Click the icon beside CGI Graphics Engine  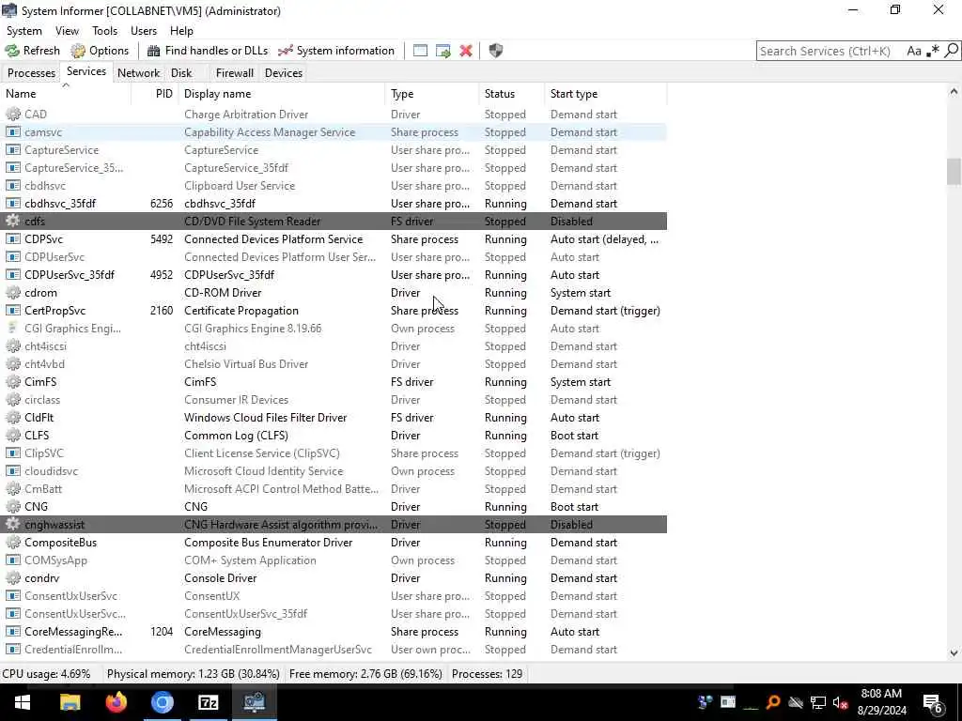13,329
